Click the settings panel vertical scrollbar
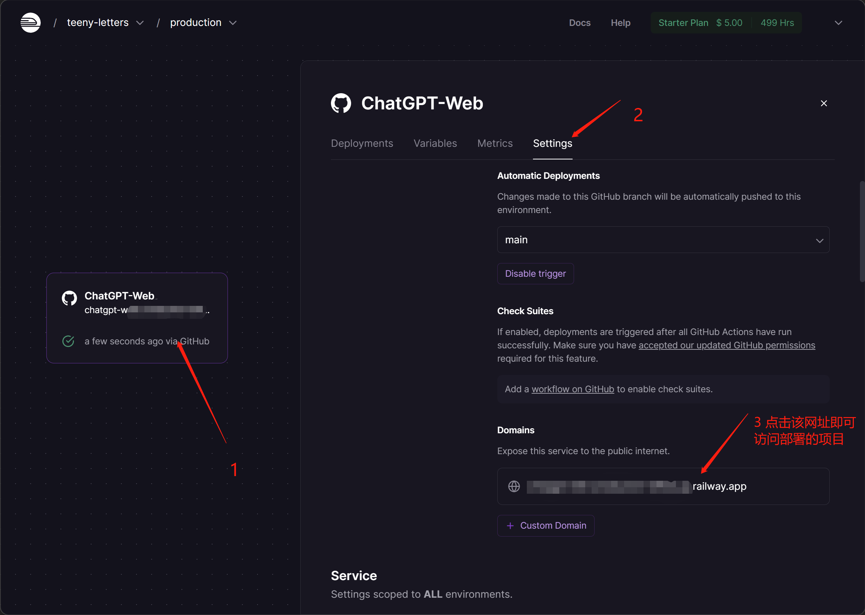Image resolution: width=865 pixels, height=615 pixels. (862, 232)
